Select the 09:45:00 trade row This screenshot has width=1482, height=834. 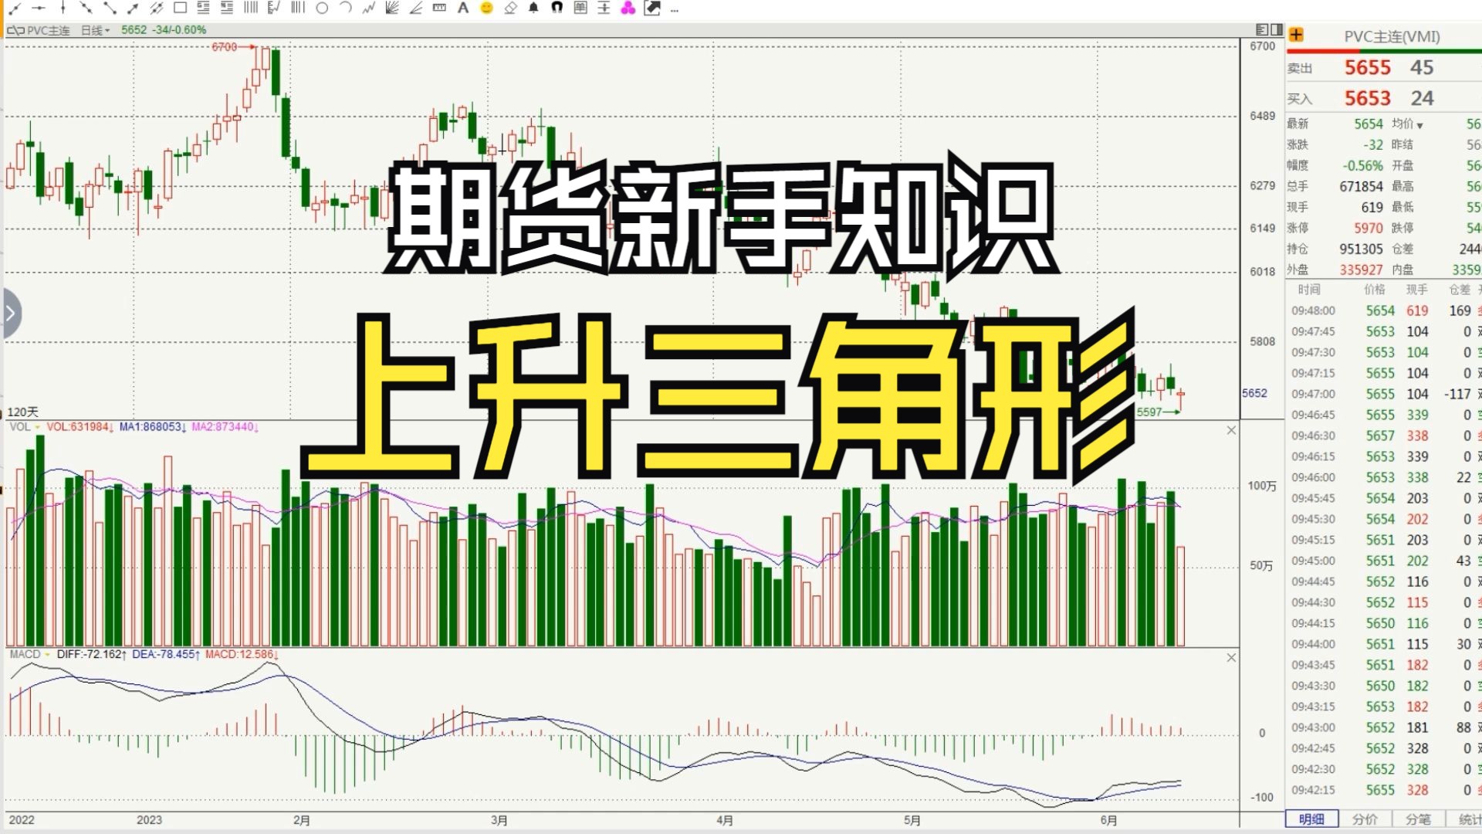[1384, 561]
